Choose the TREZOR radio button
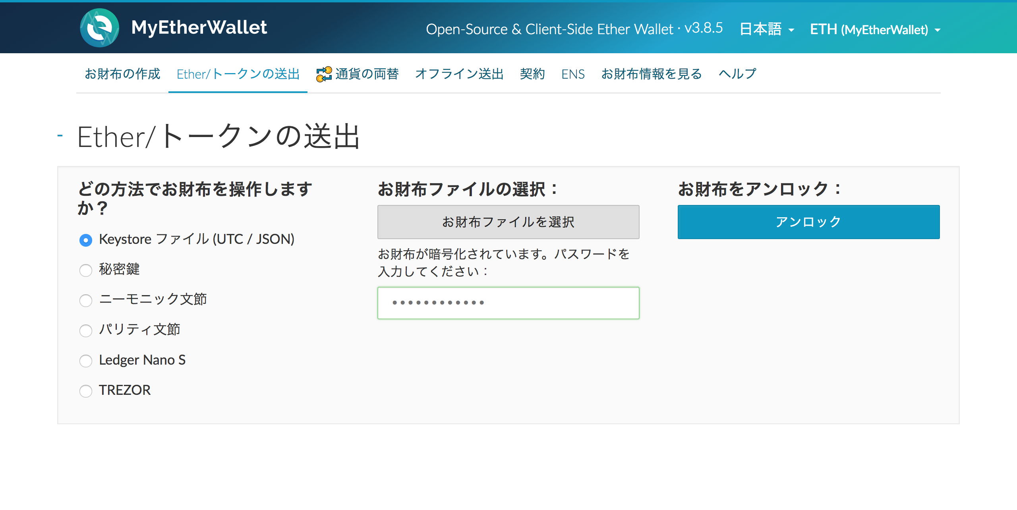 click(x=86, y=391)
